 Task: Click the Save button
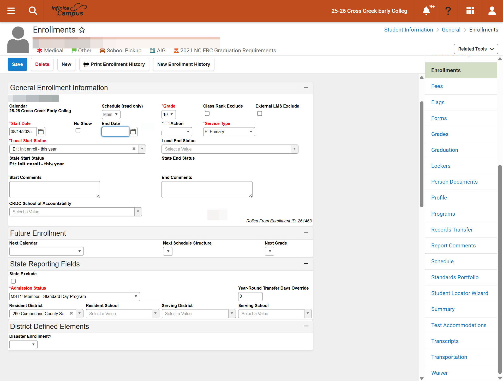point(17,64)
